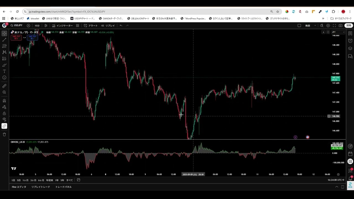
Task: Select the 1ヶ月 date range
Action: coord(25,180)
